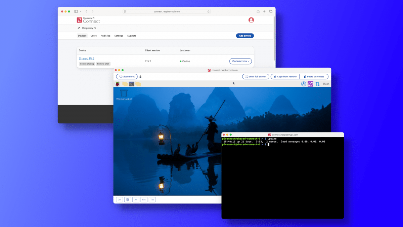Click the network up-down arrows tray icon

pos(317,84)
